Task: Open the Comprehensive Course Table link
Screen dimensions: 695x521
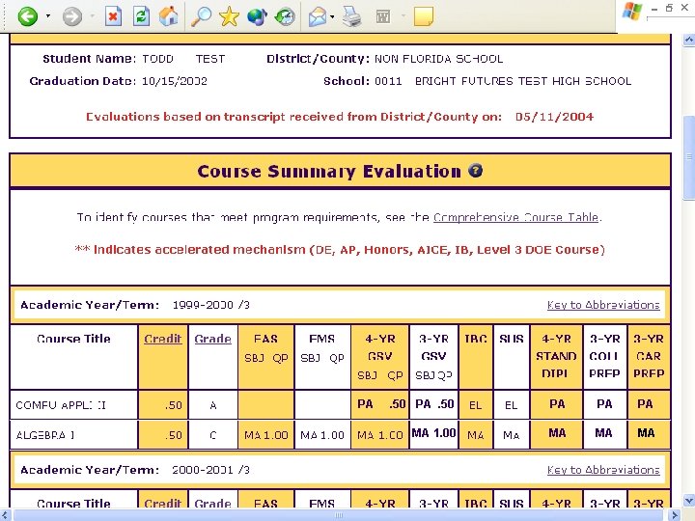Action: 516,217
